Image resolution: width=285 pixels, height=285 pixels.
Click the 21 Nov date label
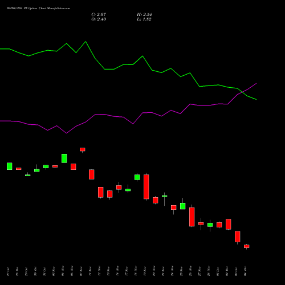[x=163, y=271]
